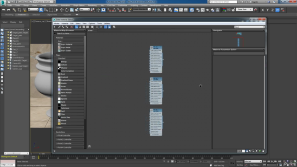Viewport: 297px width, 167px height.
Task: Click the Sign In link
Action: (255, 2)
